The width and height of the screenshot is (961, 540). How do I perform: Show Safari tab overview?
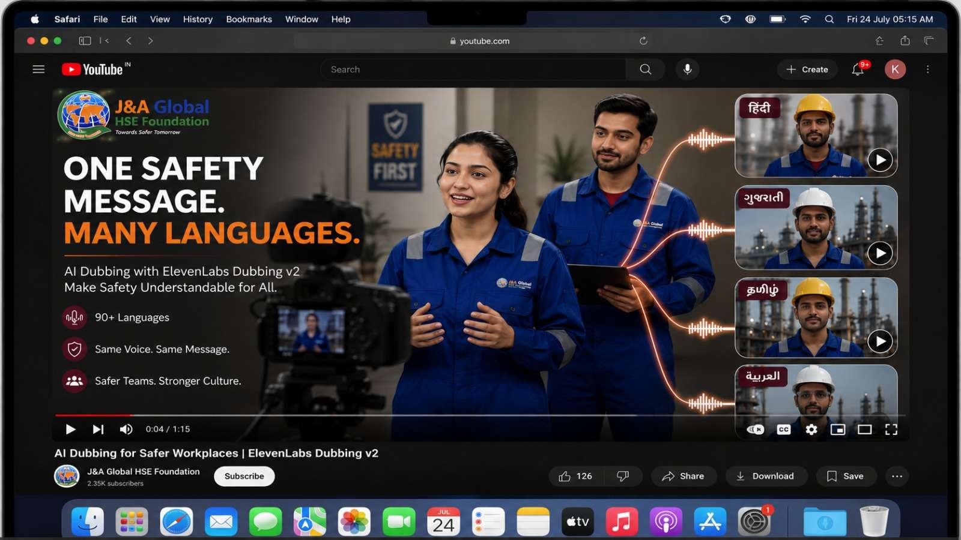(929, 41)
